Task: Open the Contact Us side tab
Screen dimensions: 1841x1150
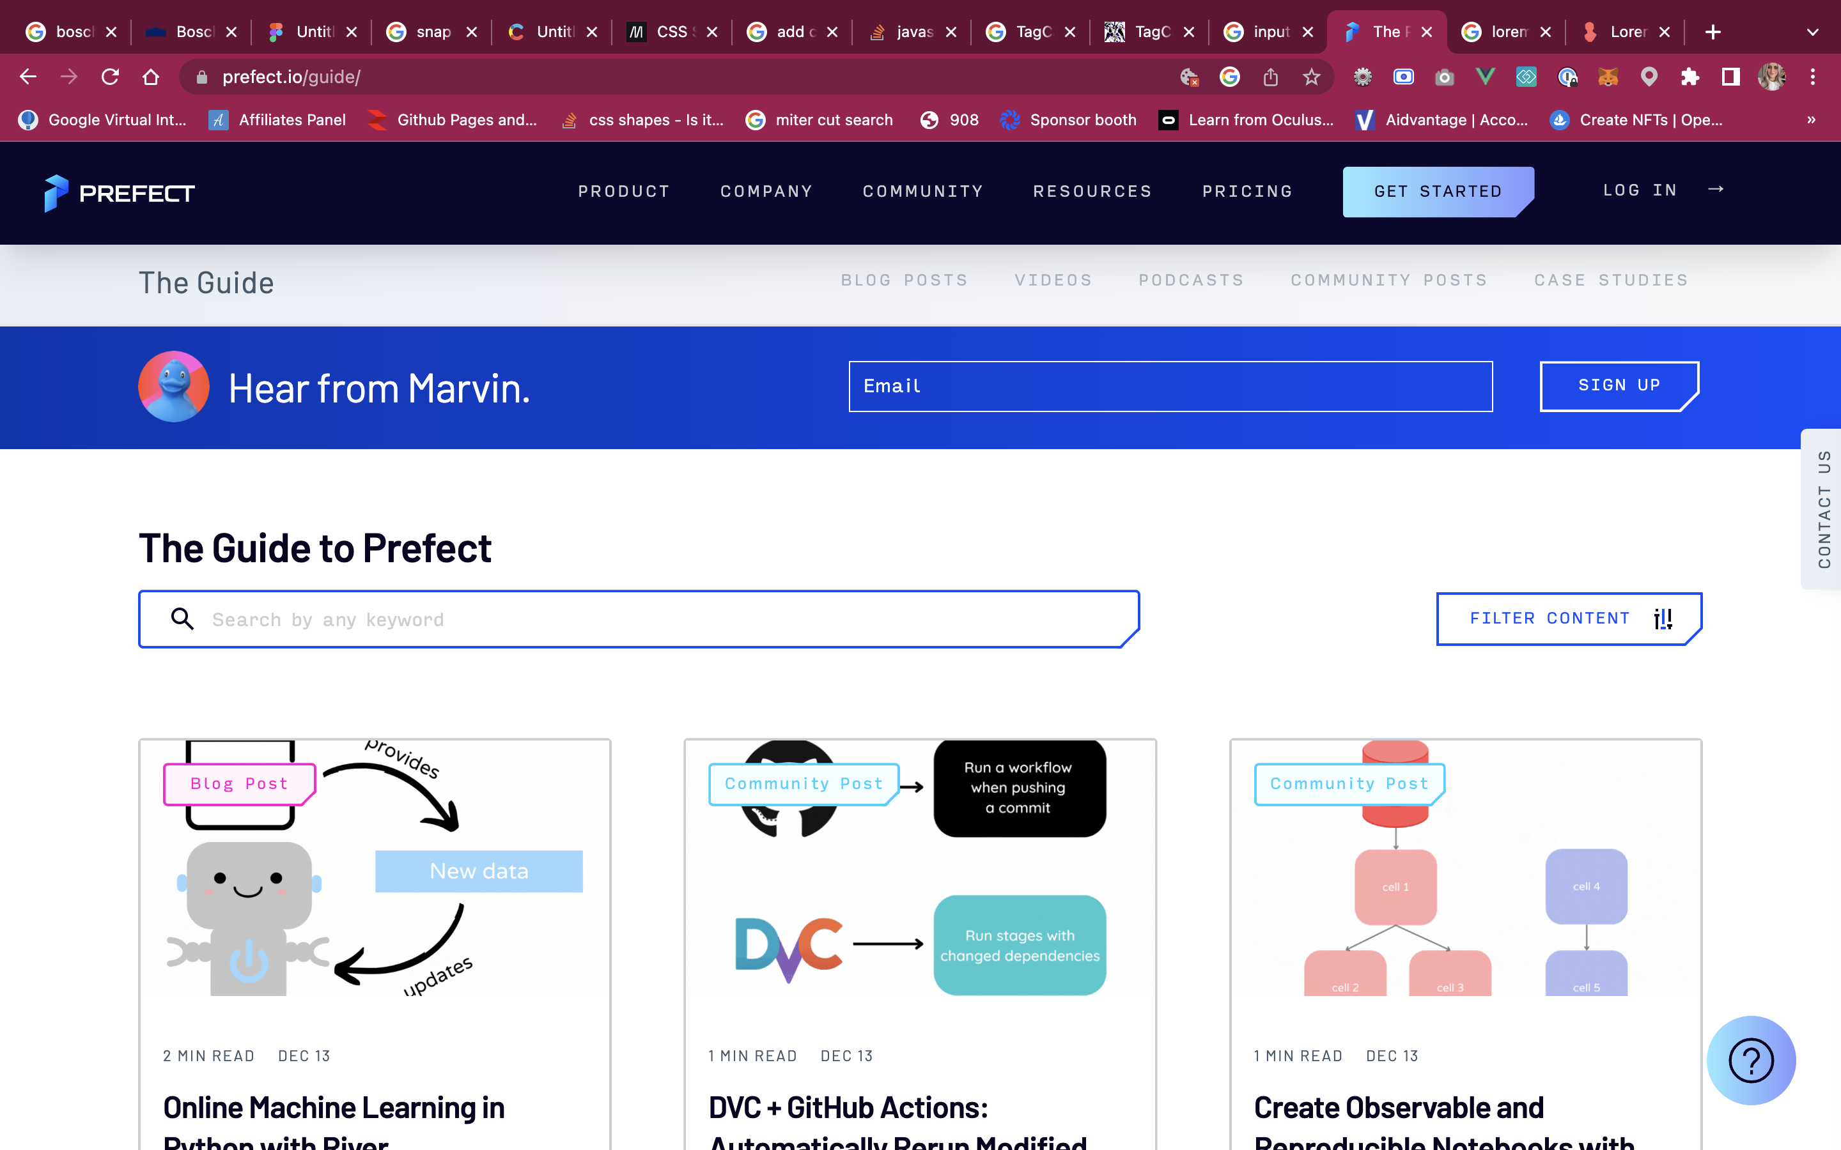Action: click(1822, 509)
